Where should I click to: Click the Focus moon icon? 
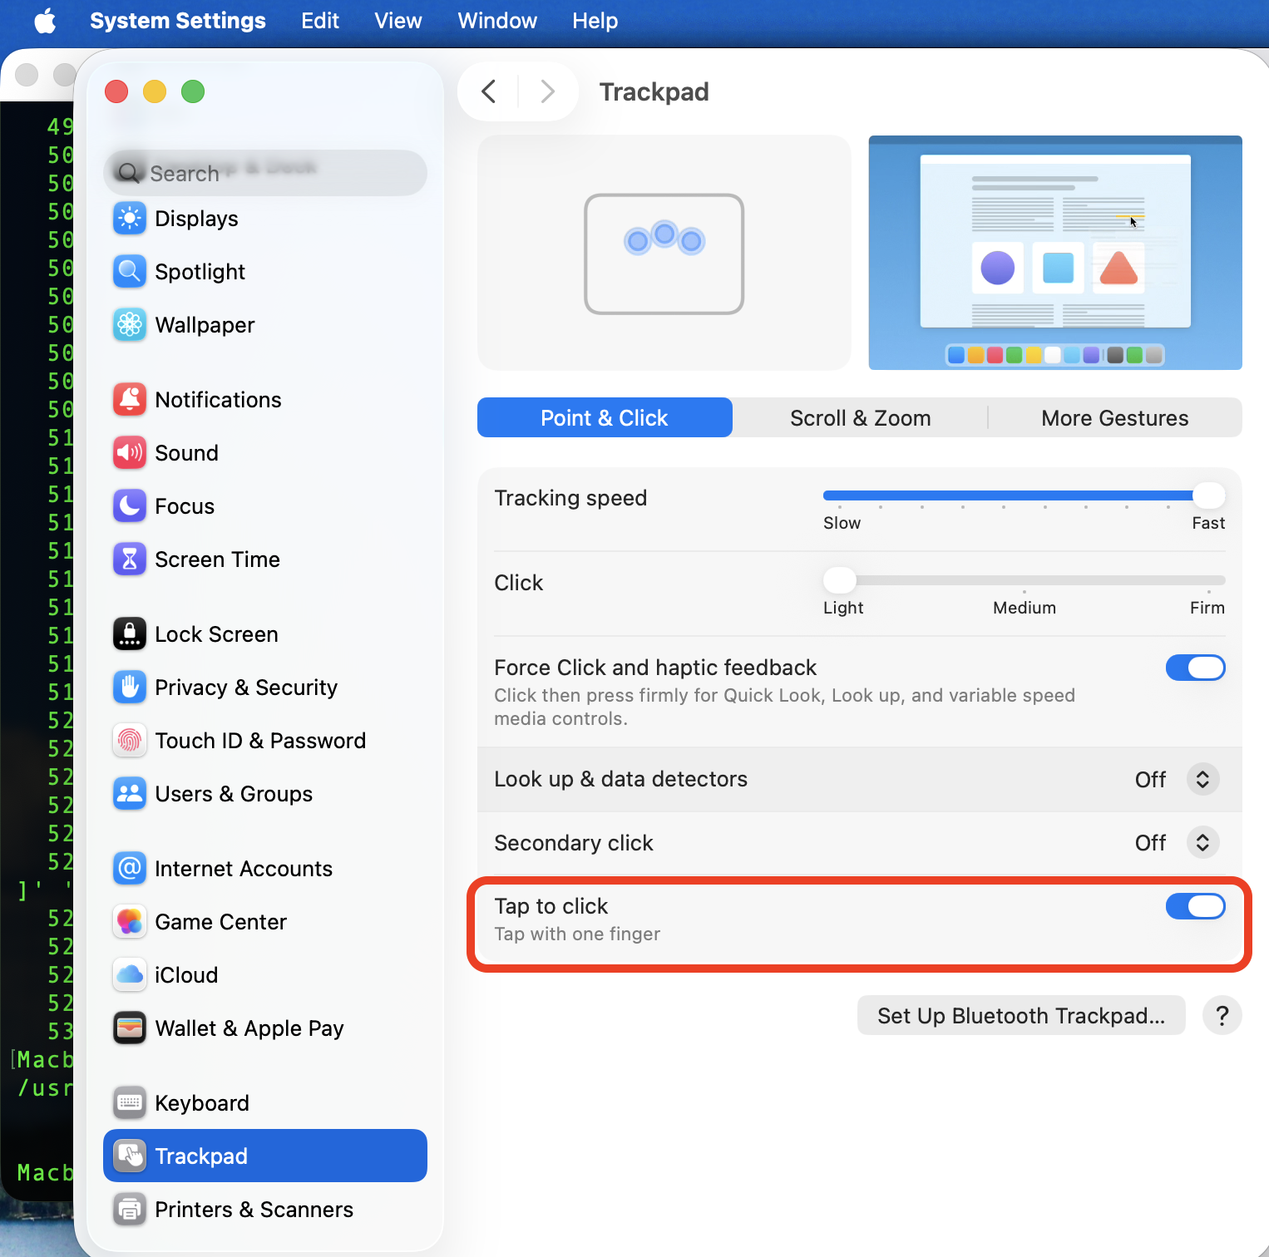(x=130, y=506)
